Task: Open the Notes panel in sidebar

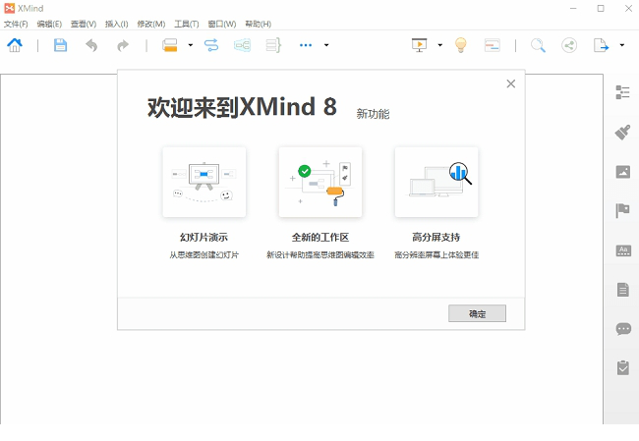Action: point(622,290)
